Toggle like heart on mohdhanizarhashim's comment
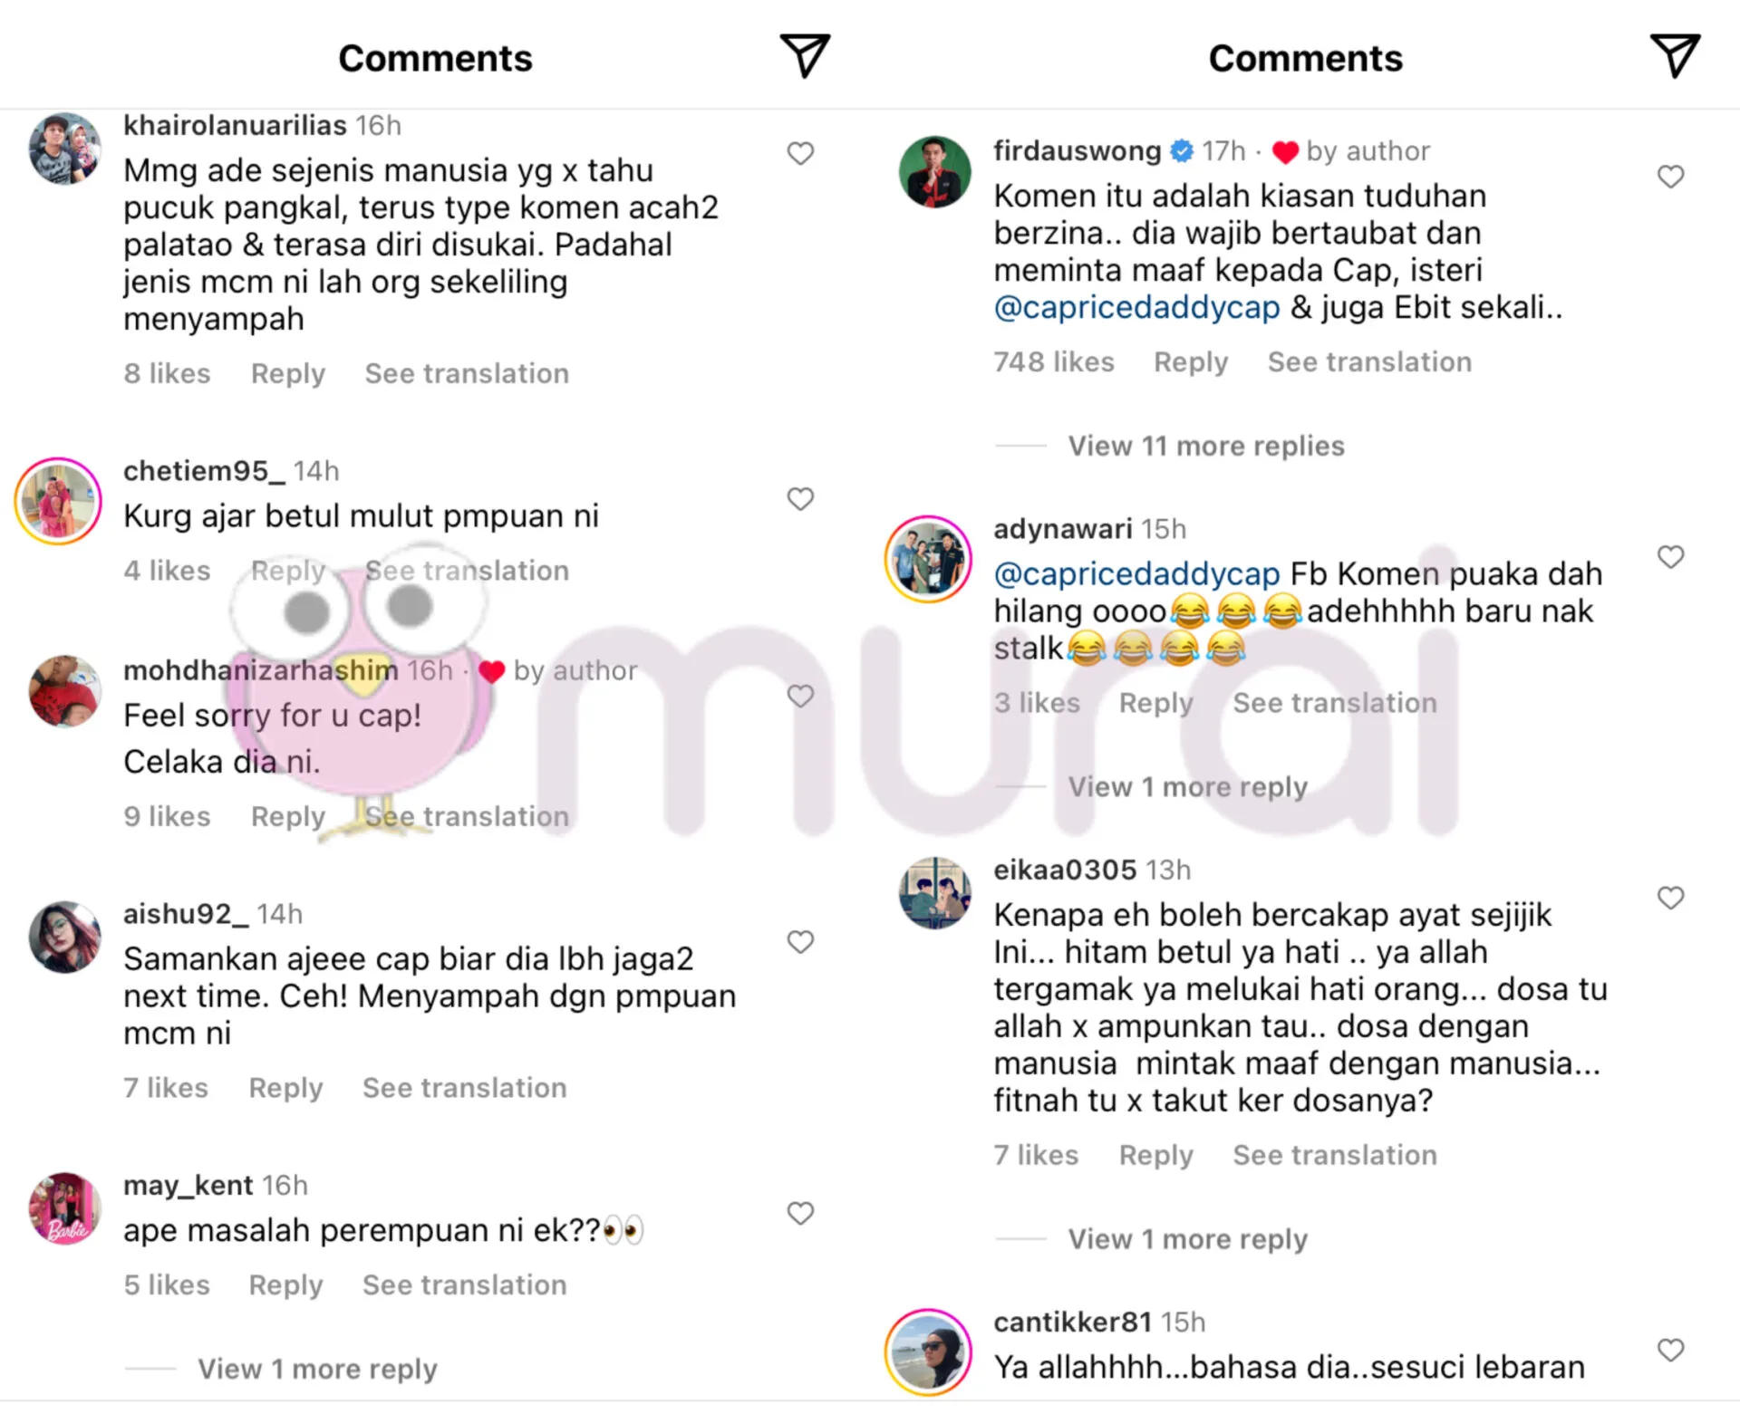 (x=800, y=697)
